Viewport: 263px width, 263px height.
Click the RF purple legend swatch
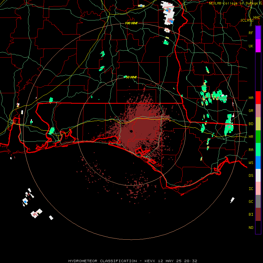tap(258, 33)
